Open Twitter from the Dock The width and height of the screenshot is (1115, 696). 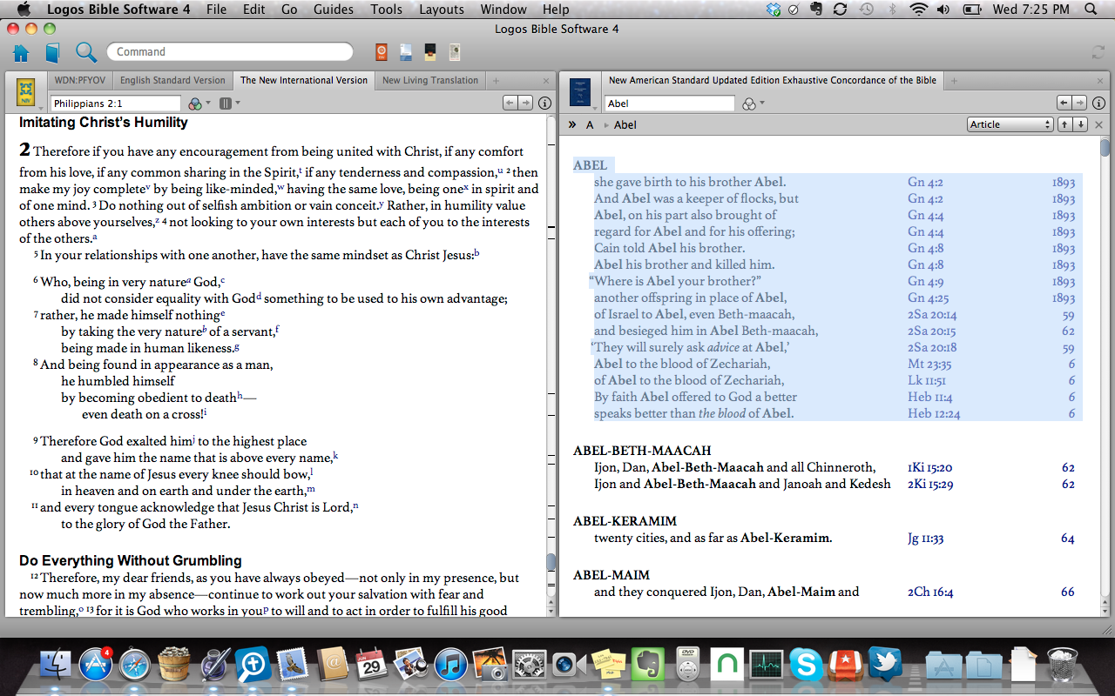tap(886, 666)
